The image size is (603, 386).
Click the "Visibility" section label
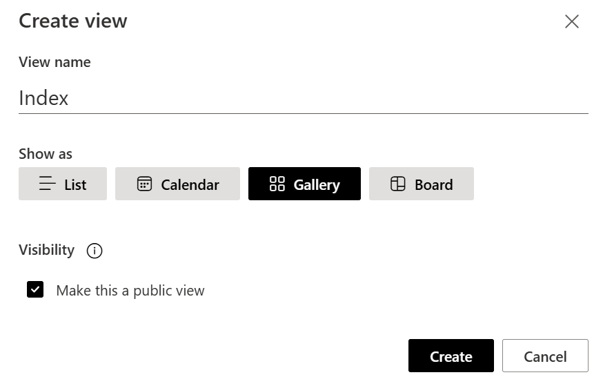pyautogui.click(x=46, y=250)
